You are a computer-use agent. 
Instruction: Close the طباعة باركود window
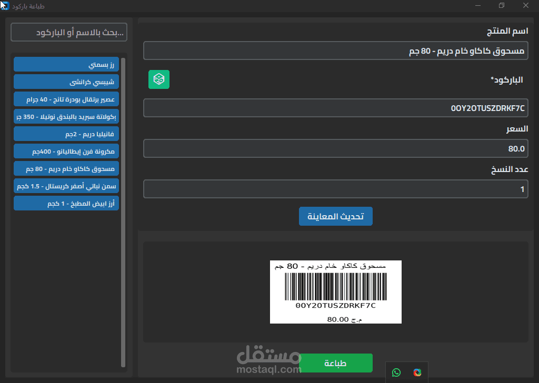click(526, 5)
